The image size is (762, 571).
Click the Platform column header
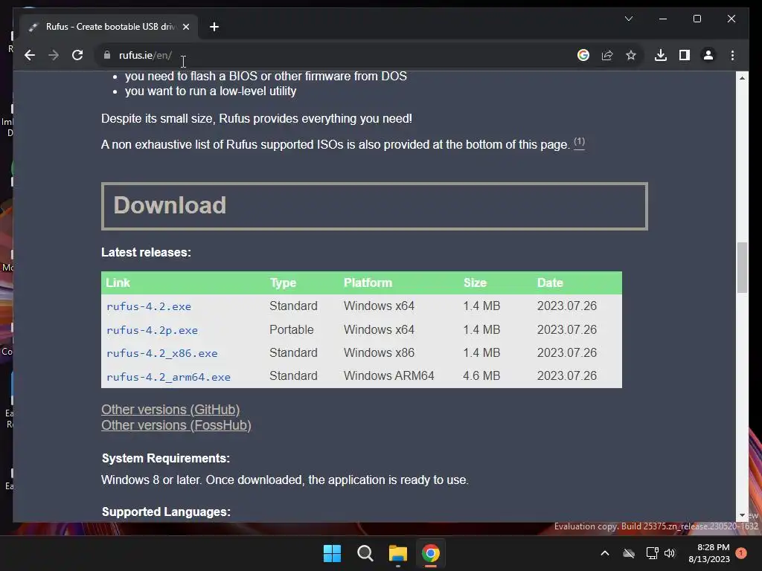pyautogui.click(x=368, y=283)
